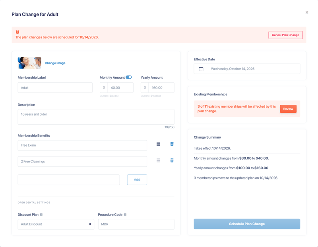The image size is (318, 247).
Task: Click the '19/250' character counter
Action: [x=169, y=127]
